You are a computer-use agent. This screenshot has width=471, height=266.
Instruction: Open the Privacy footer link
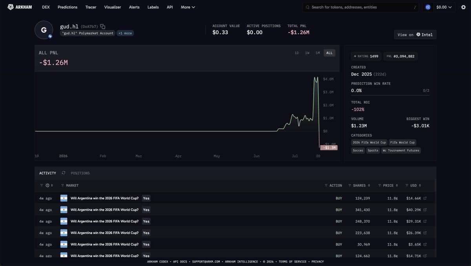click(318, 262)
